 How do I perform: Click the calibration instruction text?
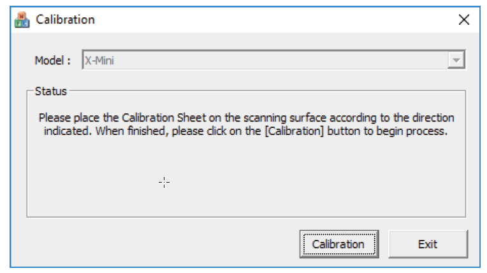tap(246, 124)
